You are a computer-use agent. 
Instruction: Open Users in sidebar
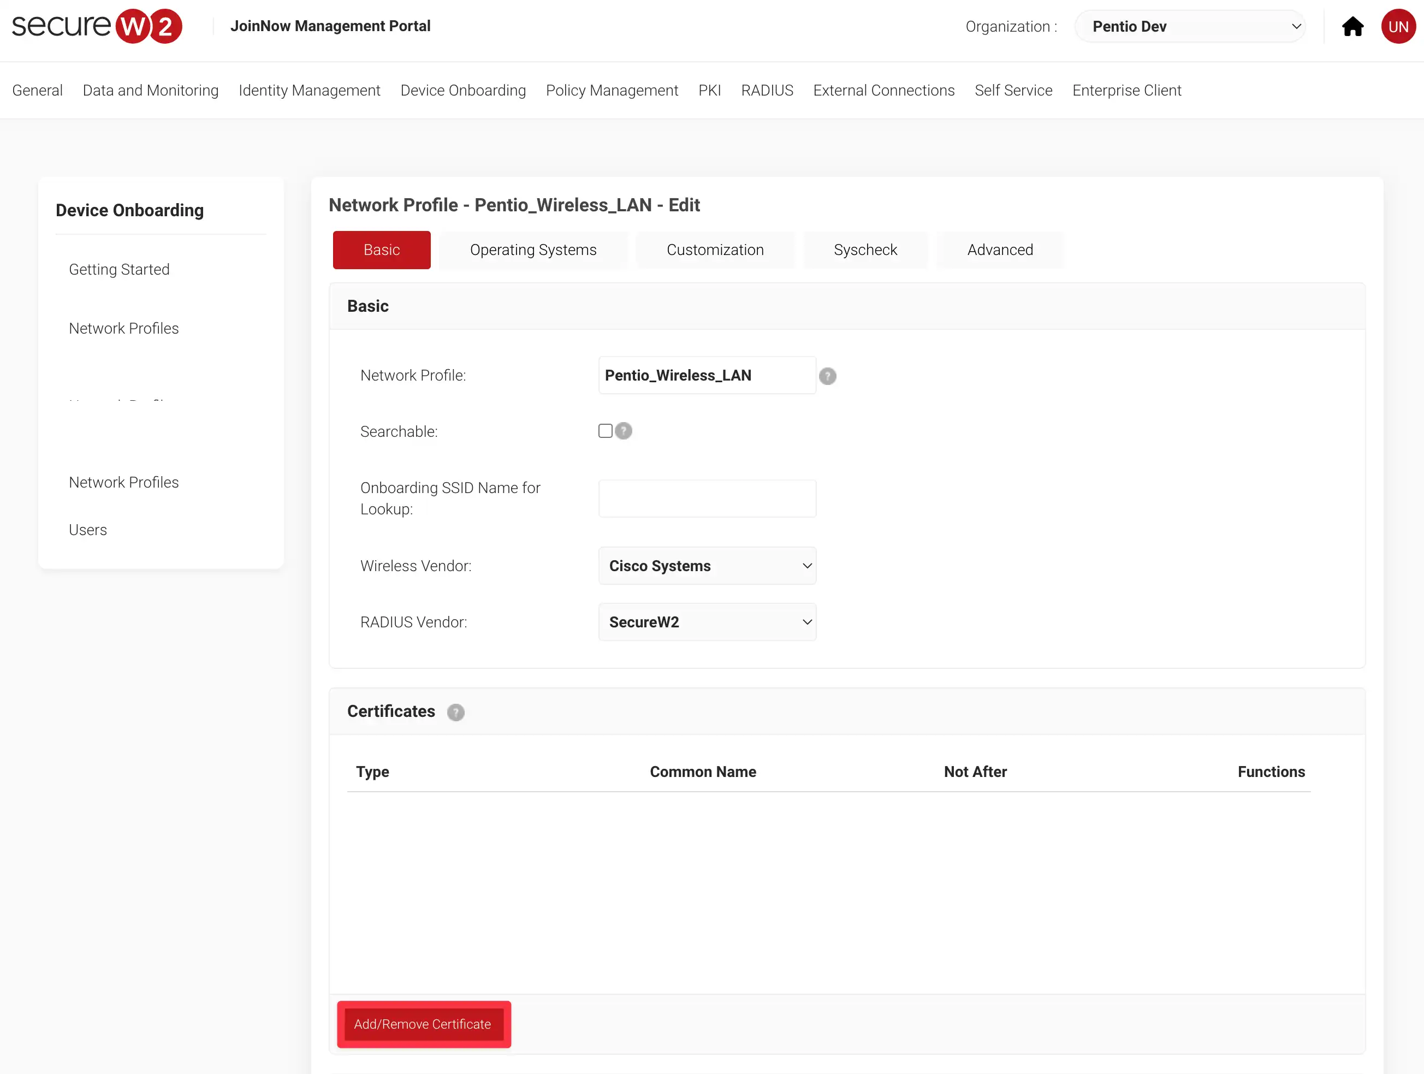click(88, 530)
